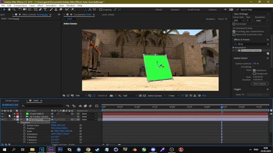Open the viewer magnification 50% dropdown
Viewport: 273px width, 153px height.
point(81,96)
